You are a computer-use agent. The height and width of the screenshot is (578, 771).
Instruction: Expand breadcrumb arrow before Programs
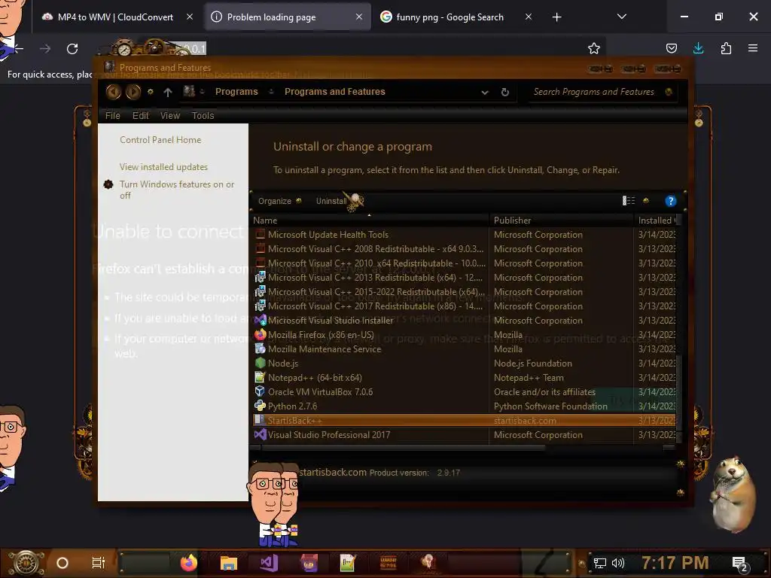(202, 92)
